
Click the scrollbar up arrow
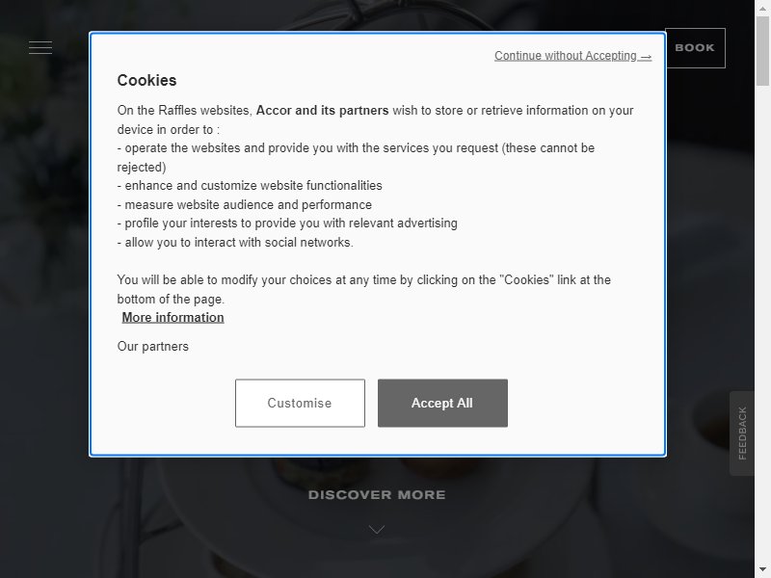click(762, 7)
